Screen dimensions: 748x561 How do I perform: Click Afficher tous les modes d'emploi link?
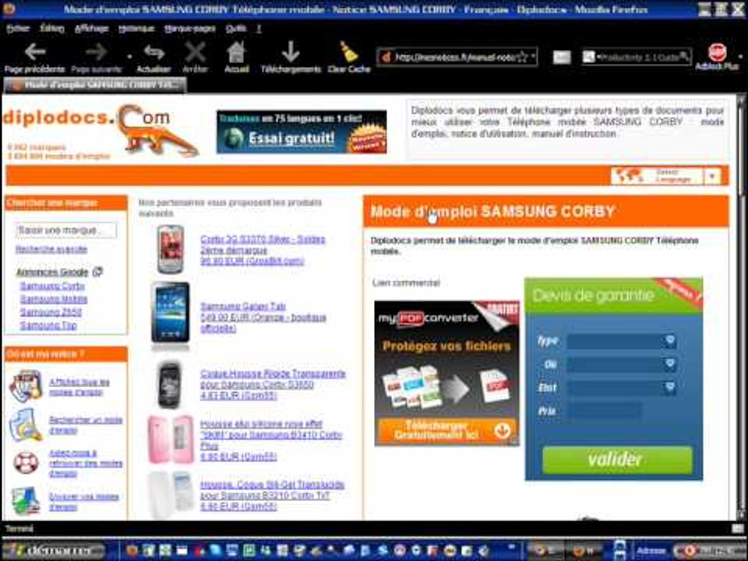click(79, 387)
